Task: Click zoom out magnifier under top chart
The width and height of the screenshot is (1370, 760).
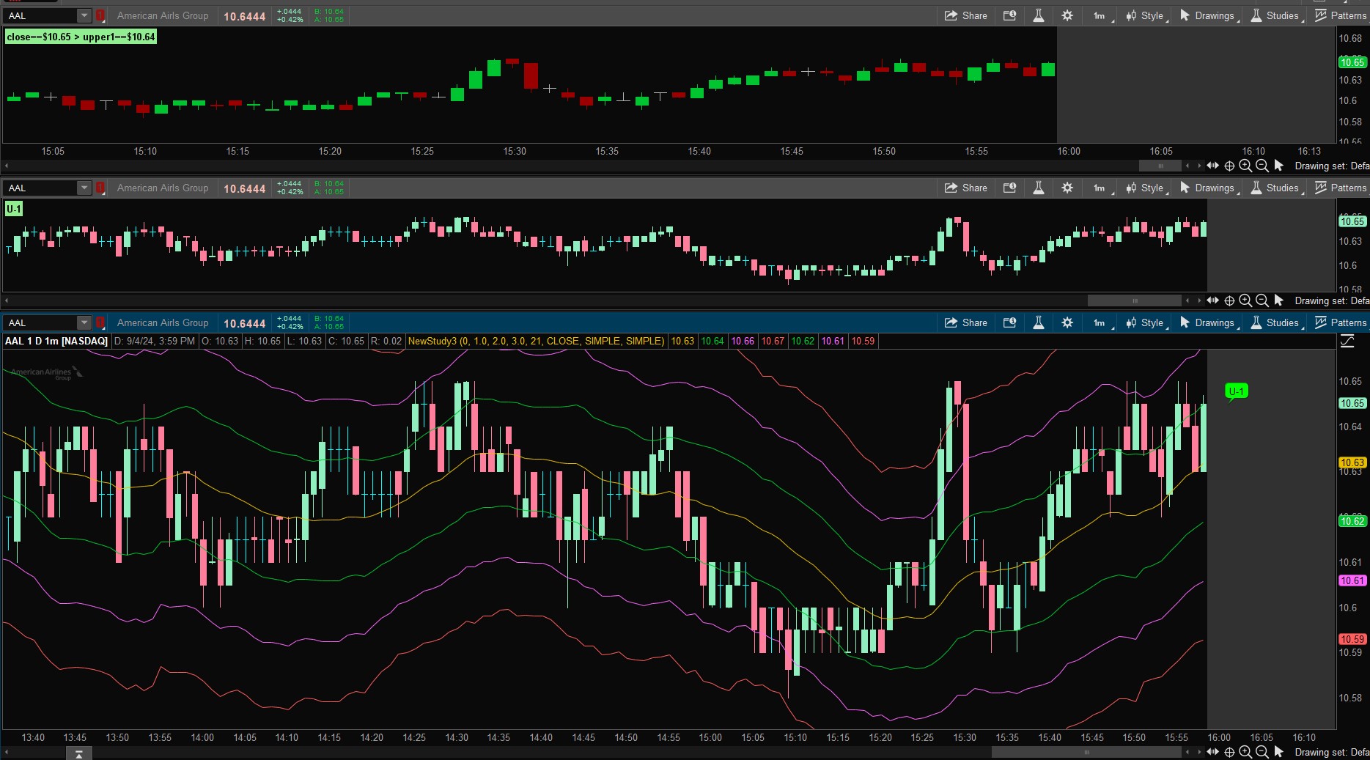Action: tap(1262, 166)
